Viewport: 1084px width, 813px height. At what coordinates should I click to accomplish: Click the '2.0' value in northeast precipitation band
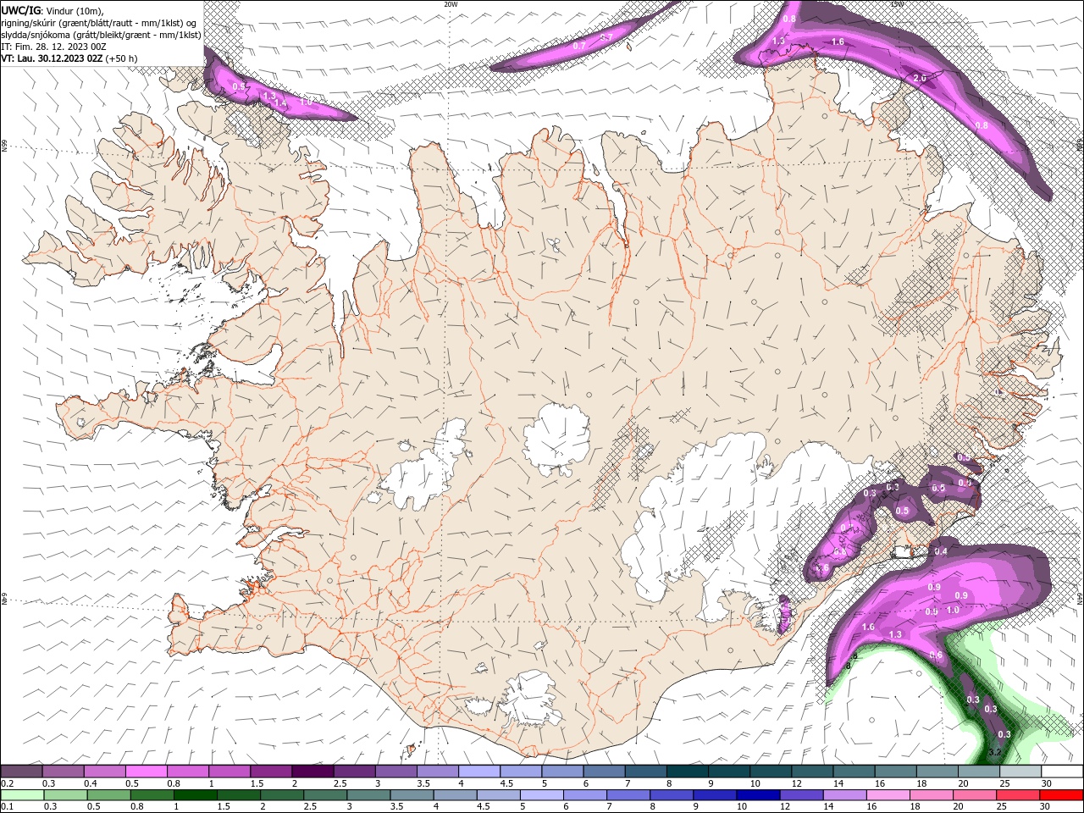point(920,78)
